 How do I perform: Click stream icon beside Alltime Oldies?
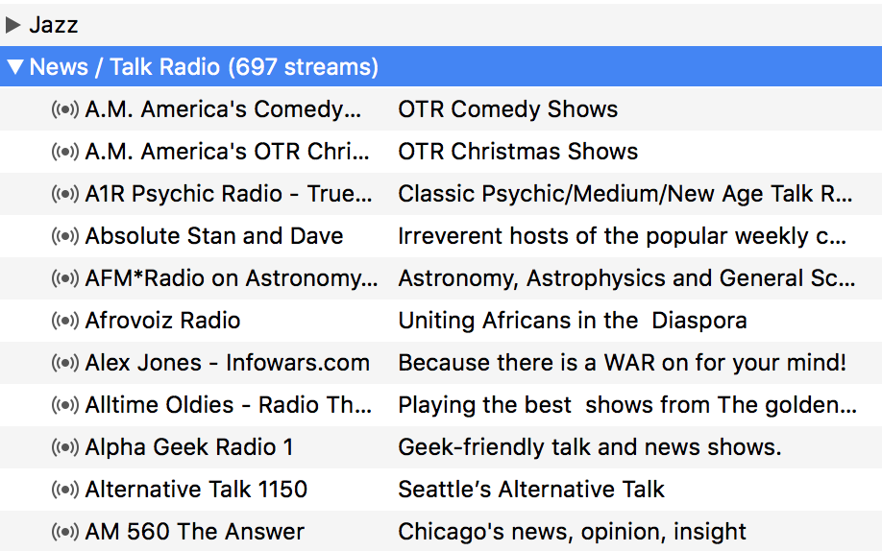pyautogui.click(x=65, y=405)
